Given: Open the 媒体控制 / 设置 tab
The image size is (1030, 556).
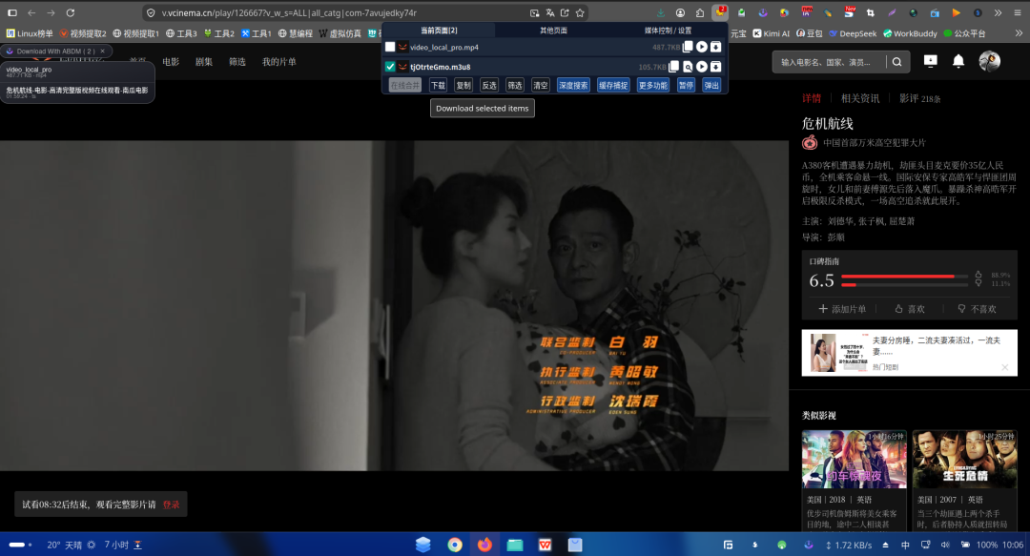Looking at the screenshot, I should click(668, 31).
